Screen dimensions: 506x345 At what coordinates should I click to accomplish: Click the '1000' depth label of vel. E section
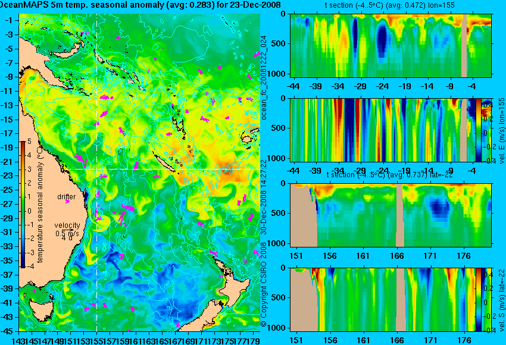[278, 158]
